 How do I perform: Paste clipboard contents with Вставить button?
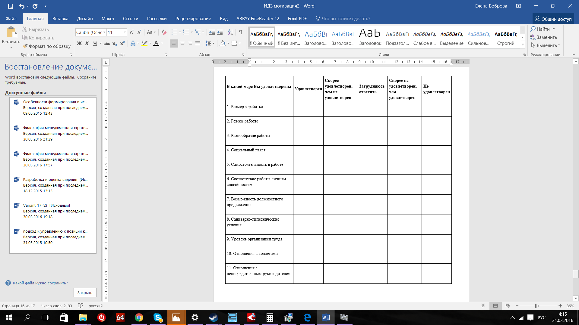[x=11, y=38]
